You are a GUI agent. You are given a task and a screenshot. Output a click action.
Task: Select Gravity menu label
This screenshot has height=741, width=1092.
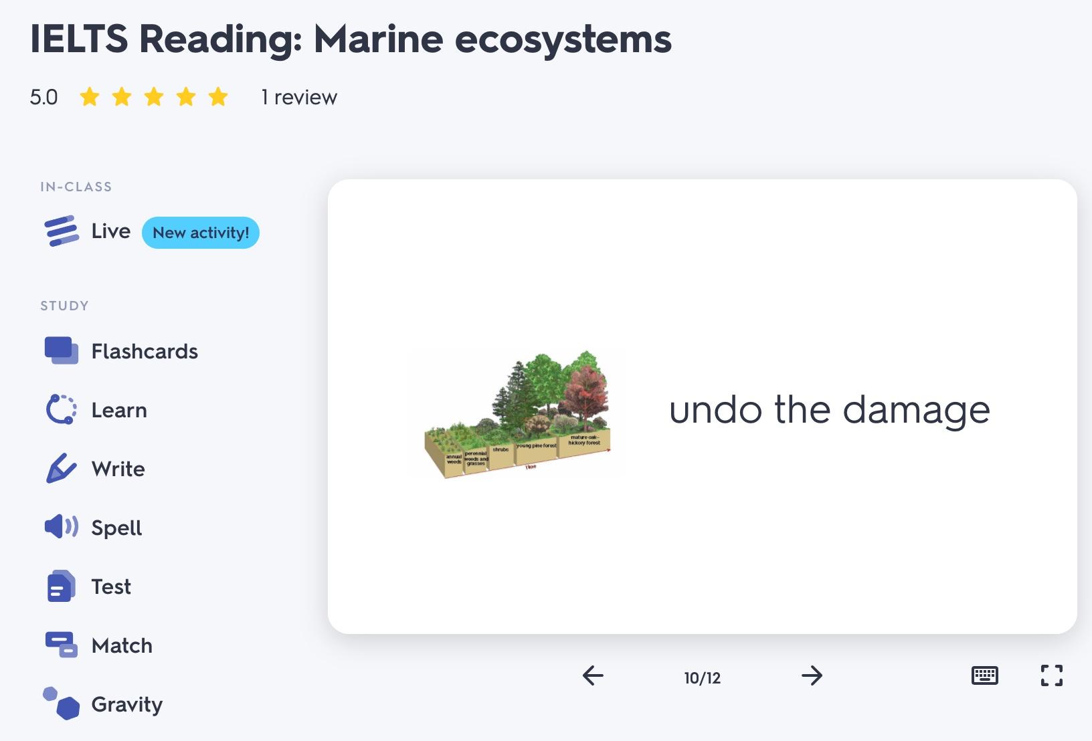[x=127, y=704]
